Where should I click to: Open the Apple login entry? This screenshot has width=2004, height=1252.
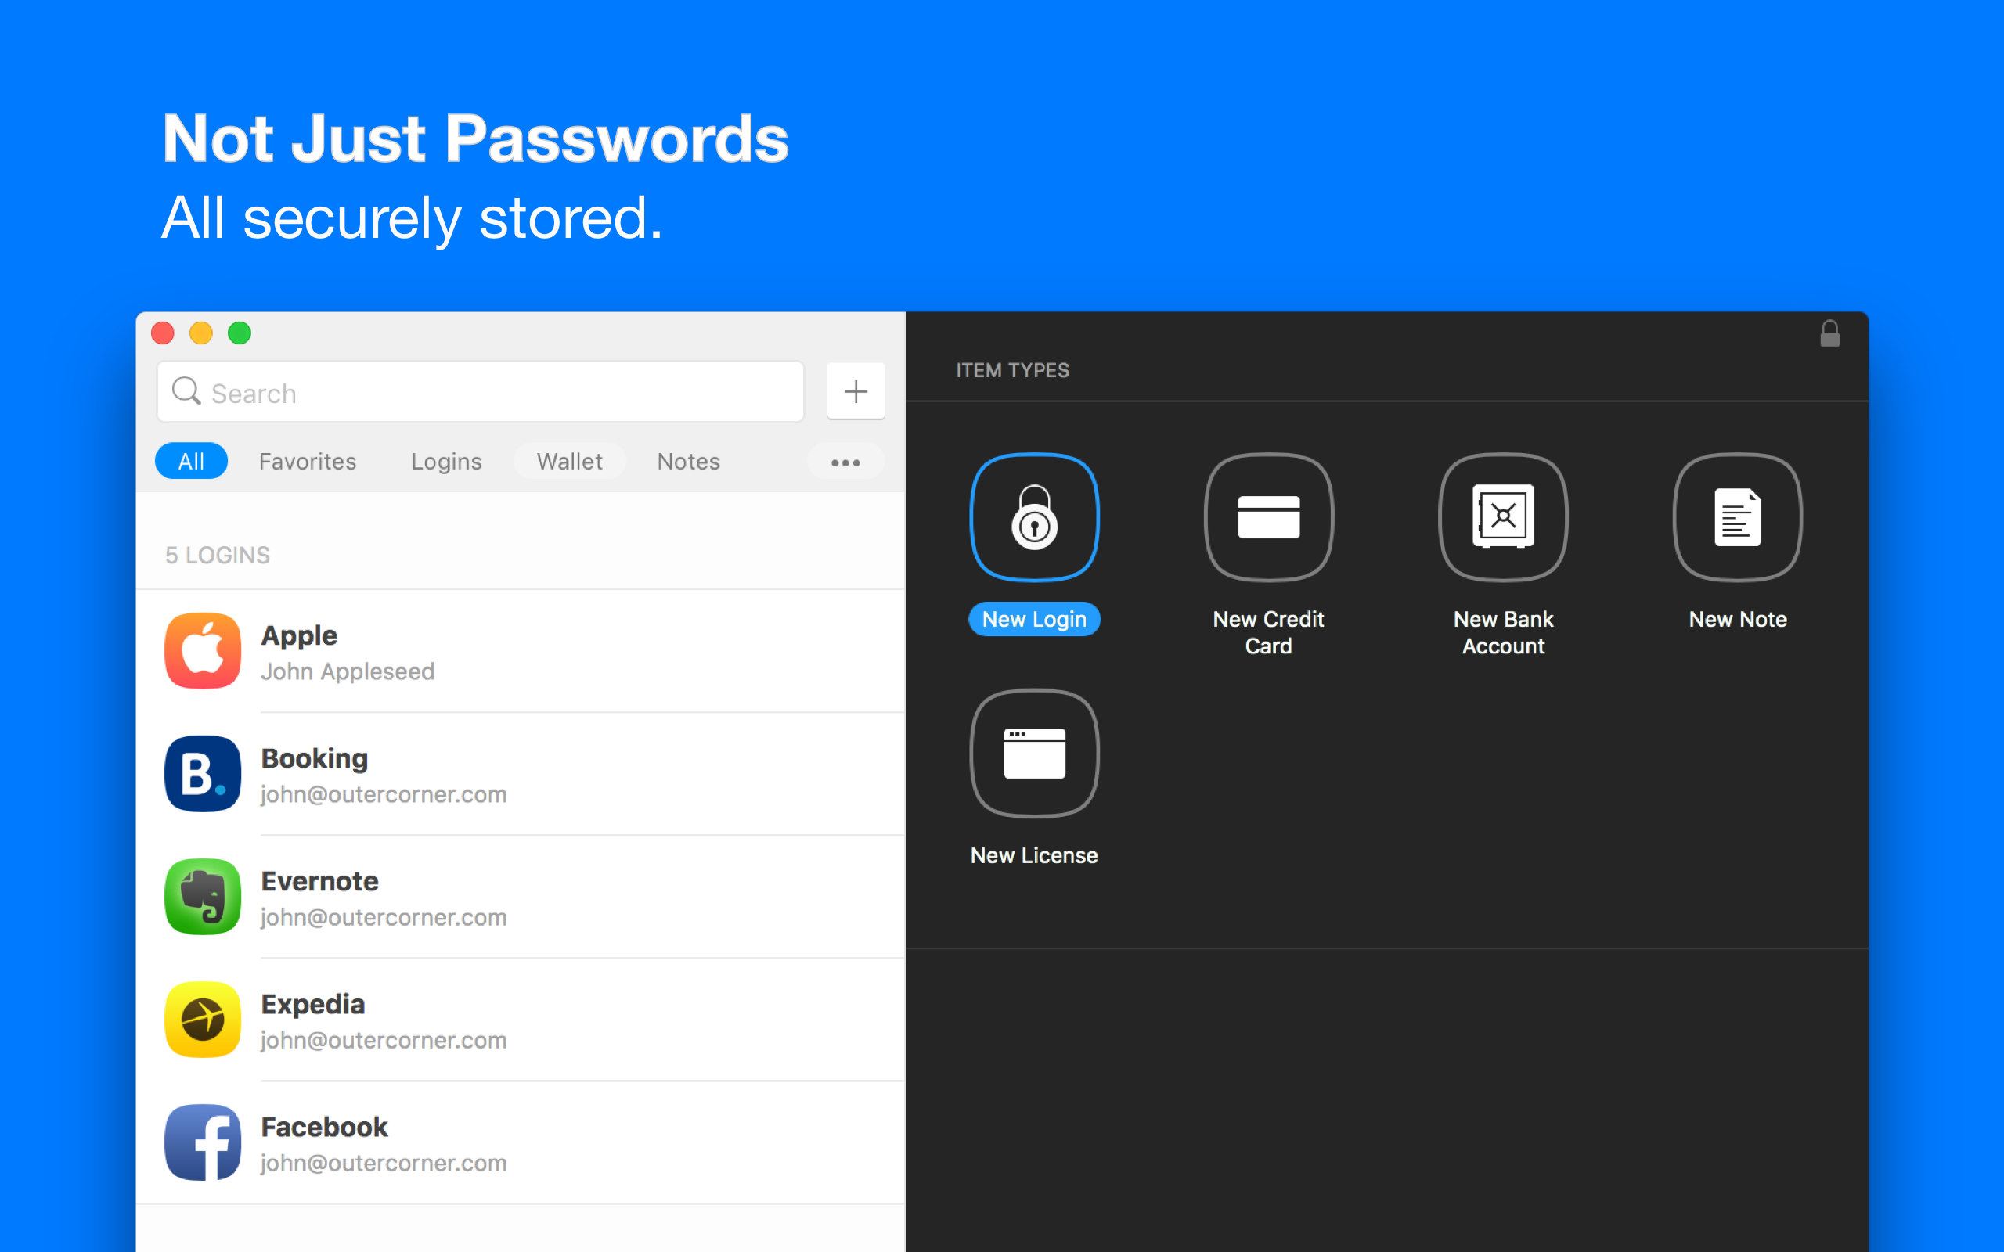pyautogui.click(x=520, y=652)
